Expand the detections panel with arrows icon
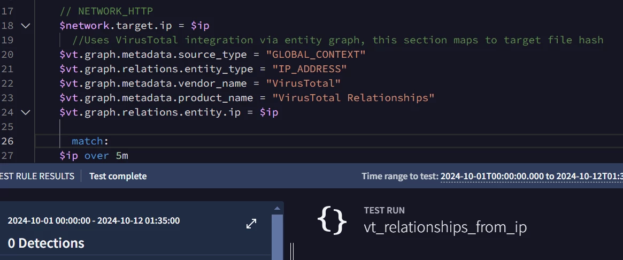Screen dimensions: 623x260 click(251, 224)
